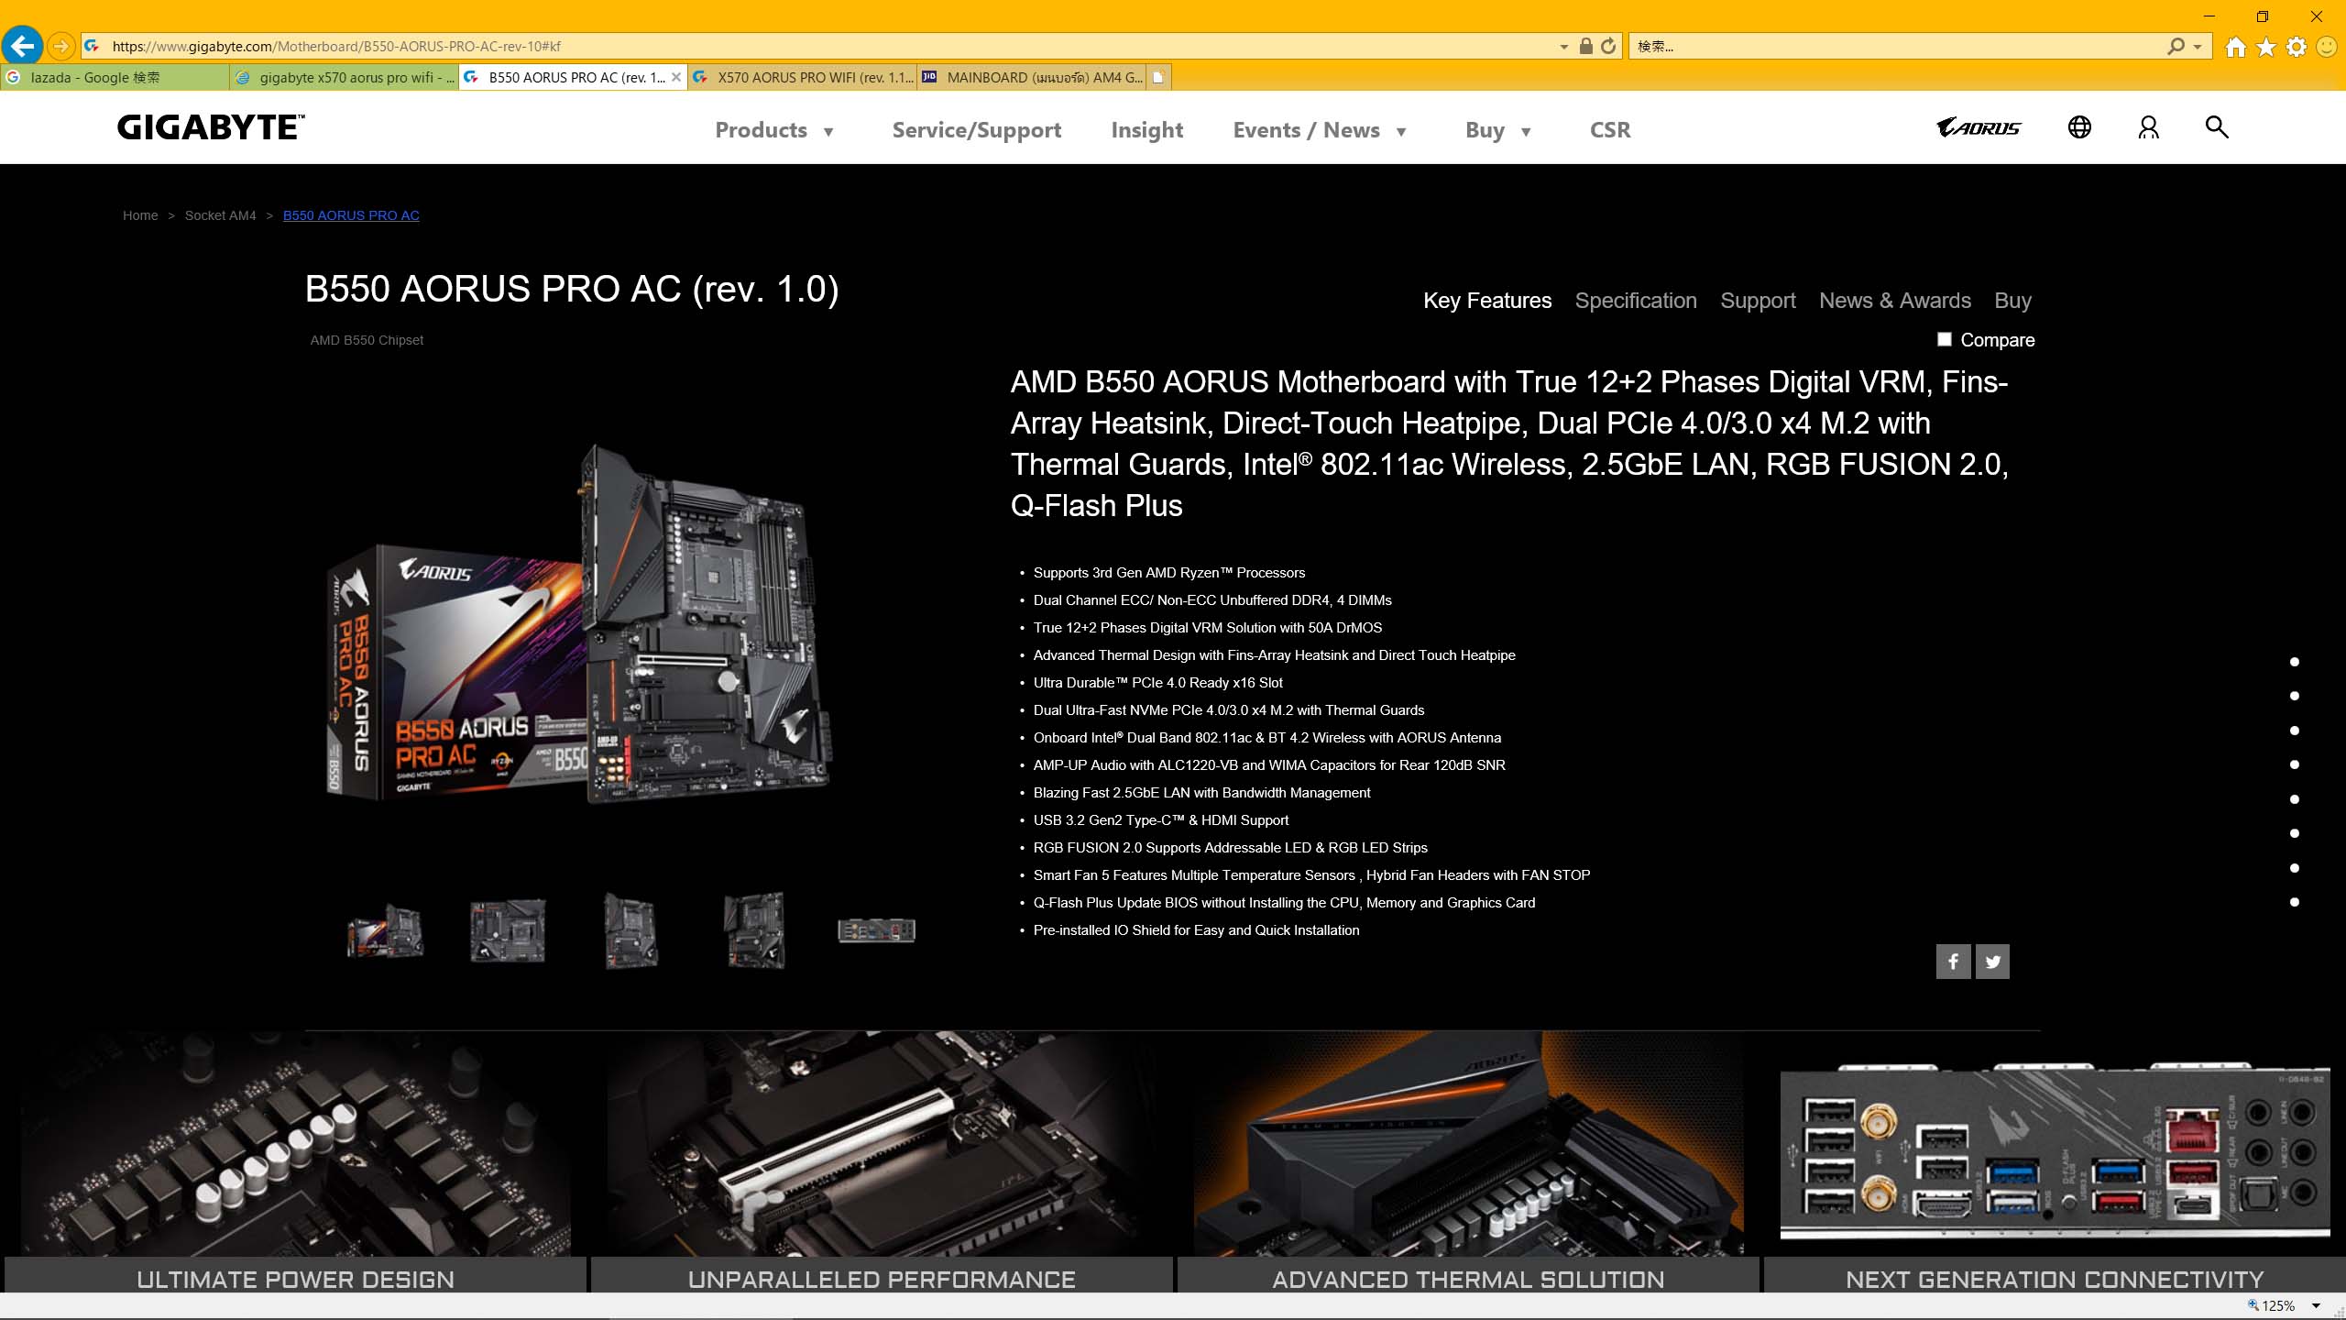The image size is (2346, 1320).
Task: Open News & Awards section
Action: point(1895,301)
